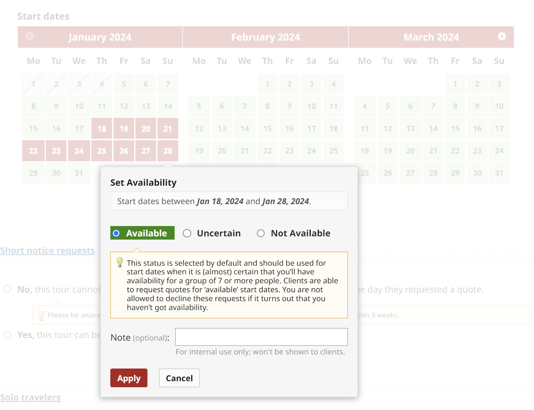
Task: Open the Solo travelers link
Action: [30, 397]
